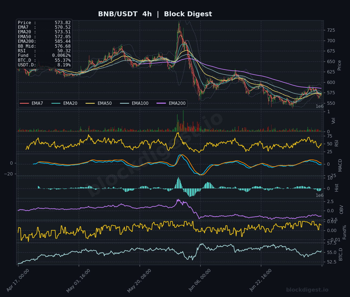Click the BTC.D axis tick 57.5
Viewport: 350px width, 297px height.
[x=332, y=243]
